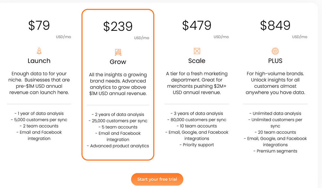This screenshot has height=188, width=322.
Task: Click the rocket icon above Launch plan
Action: point(39,51)
